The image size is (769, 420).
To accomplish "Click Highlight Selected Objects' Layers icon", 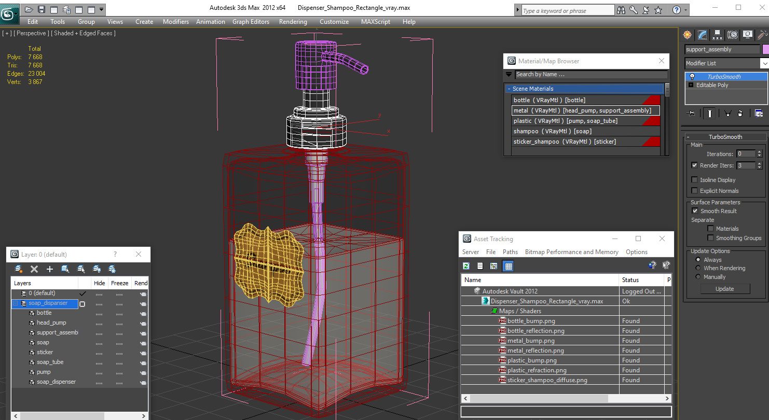I will pyautogui.click(x=81, y=269).
